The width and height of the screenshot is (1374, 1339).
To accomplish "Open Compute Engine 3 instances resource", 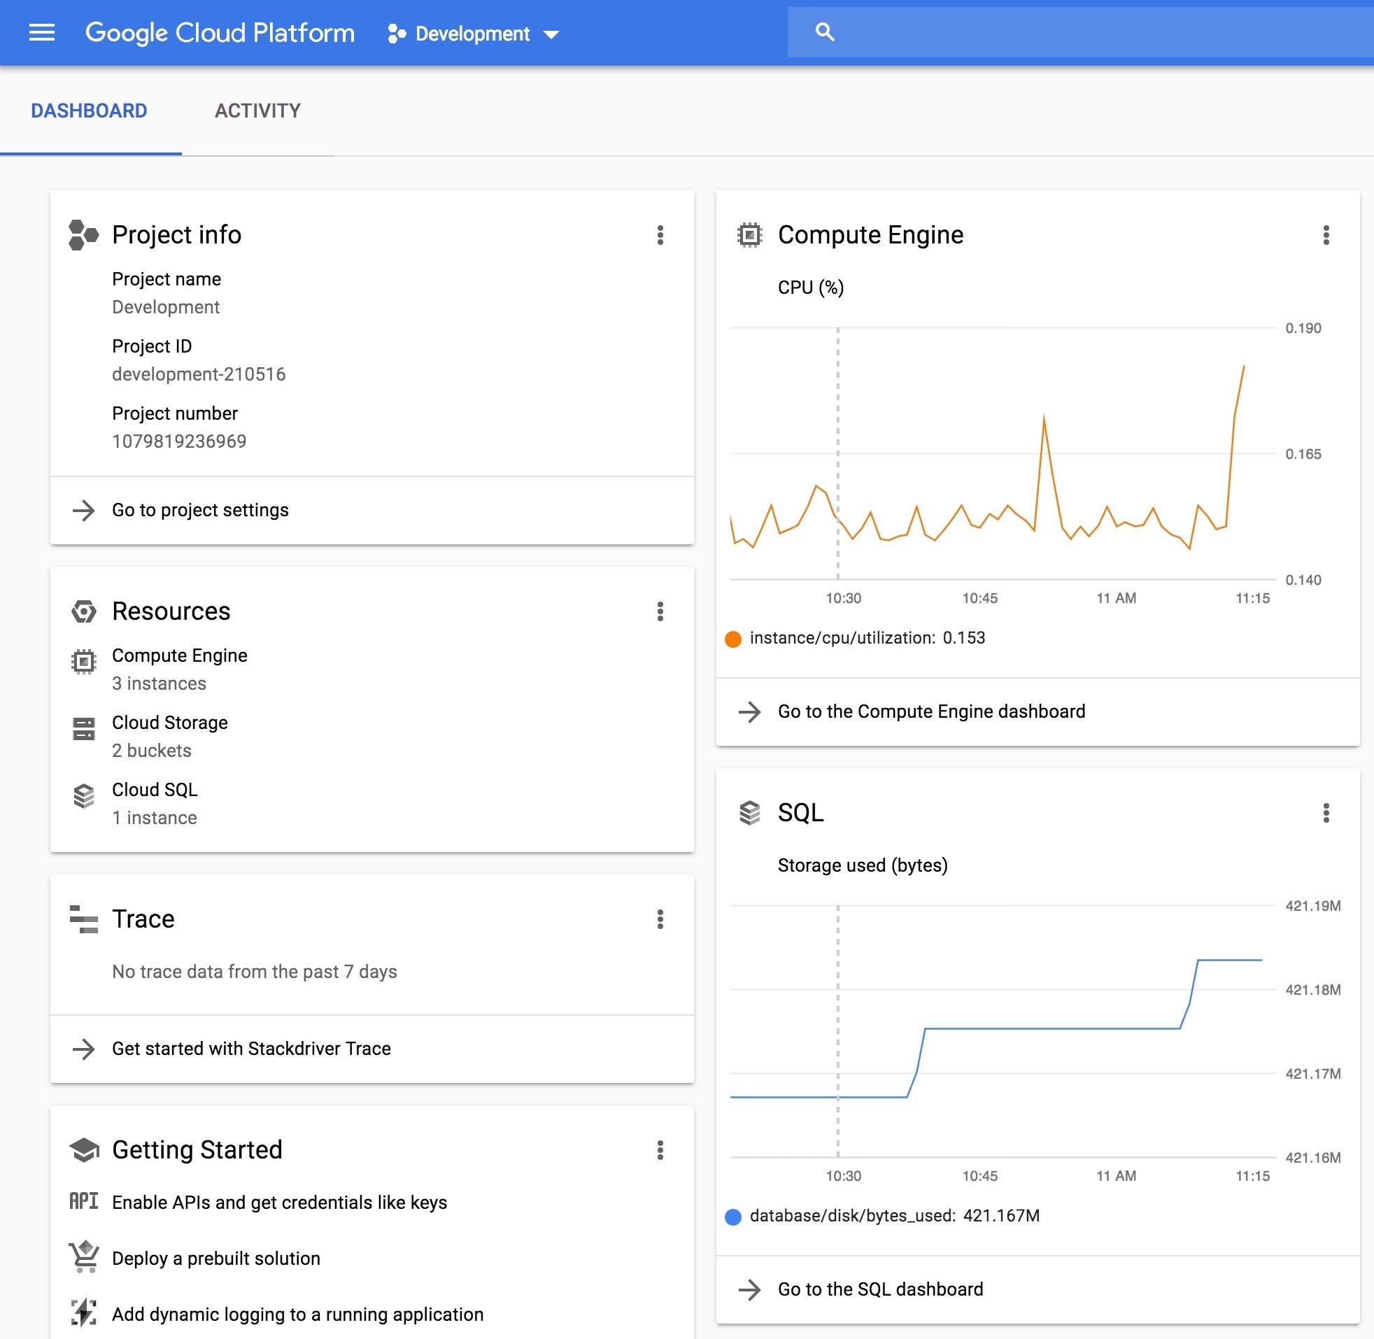I will [x=179, y=669].
